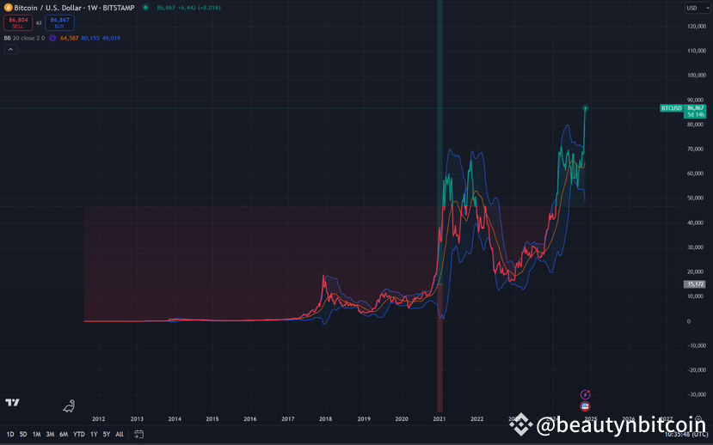Open the TradingView logo link
Screen dimensions: 713x445
pyautogui.click(x=12, y=402)
